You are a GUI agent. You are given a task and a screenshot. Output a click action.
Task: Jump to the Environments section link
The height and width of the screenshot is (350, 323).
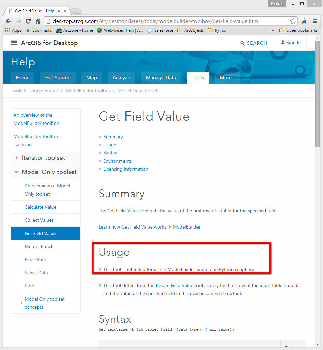coord(117,161)
